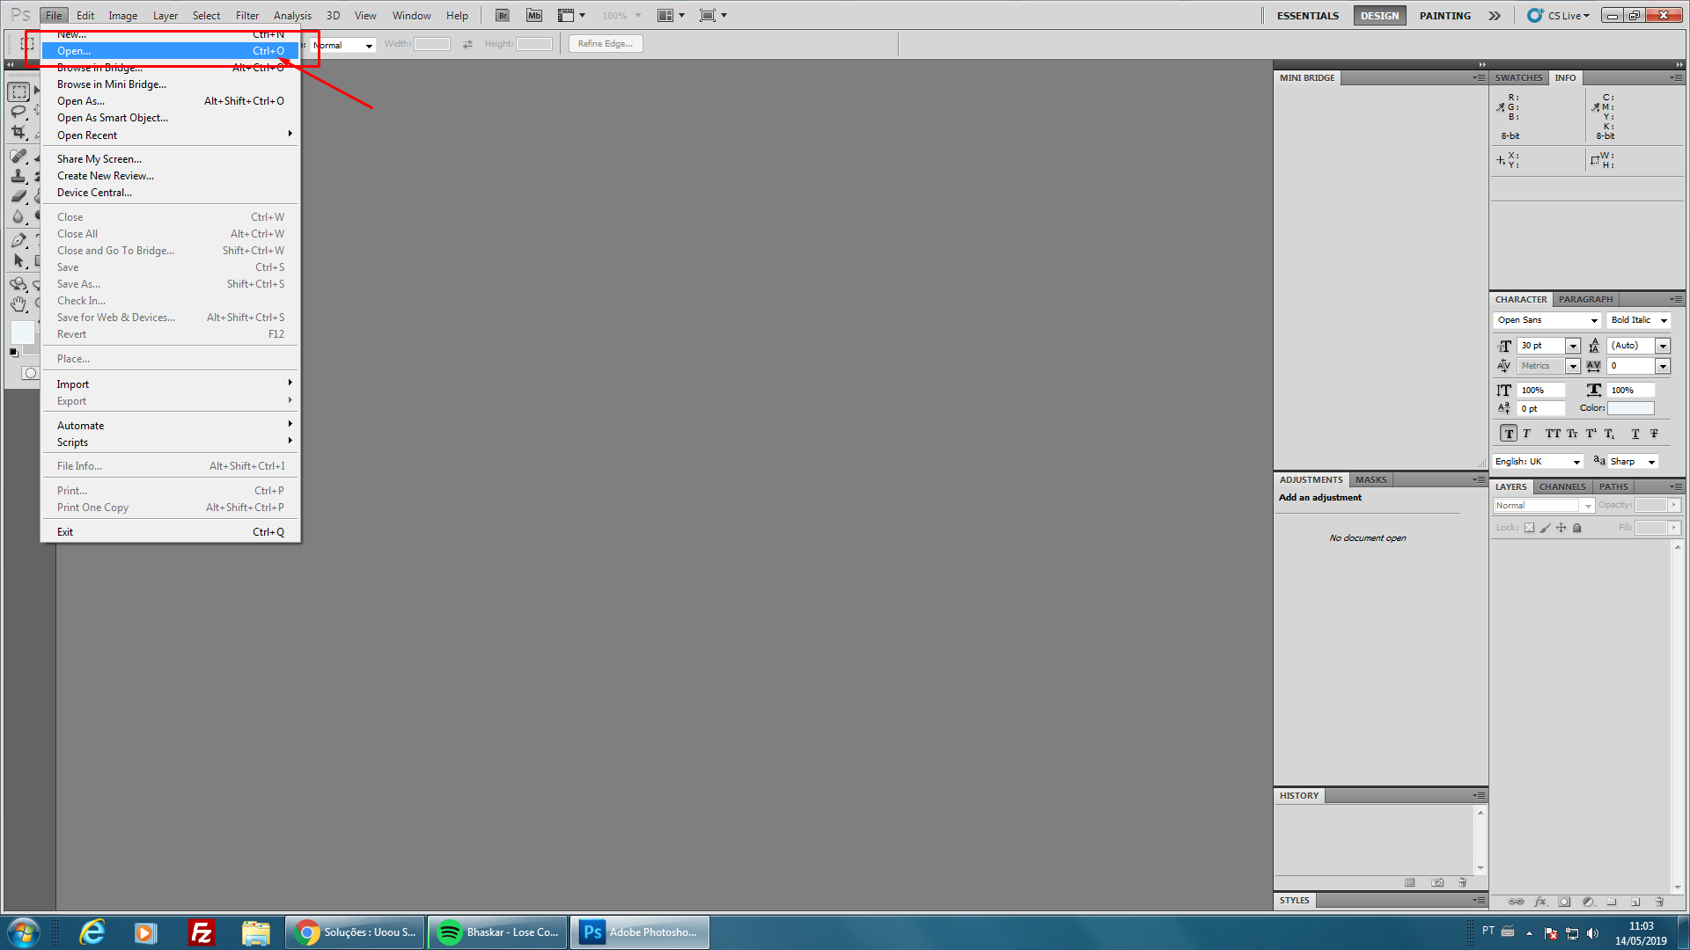The height and width of the screenshot is (950, 1690).
Task: Select the Crop tool
Action: [18, 132]
